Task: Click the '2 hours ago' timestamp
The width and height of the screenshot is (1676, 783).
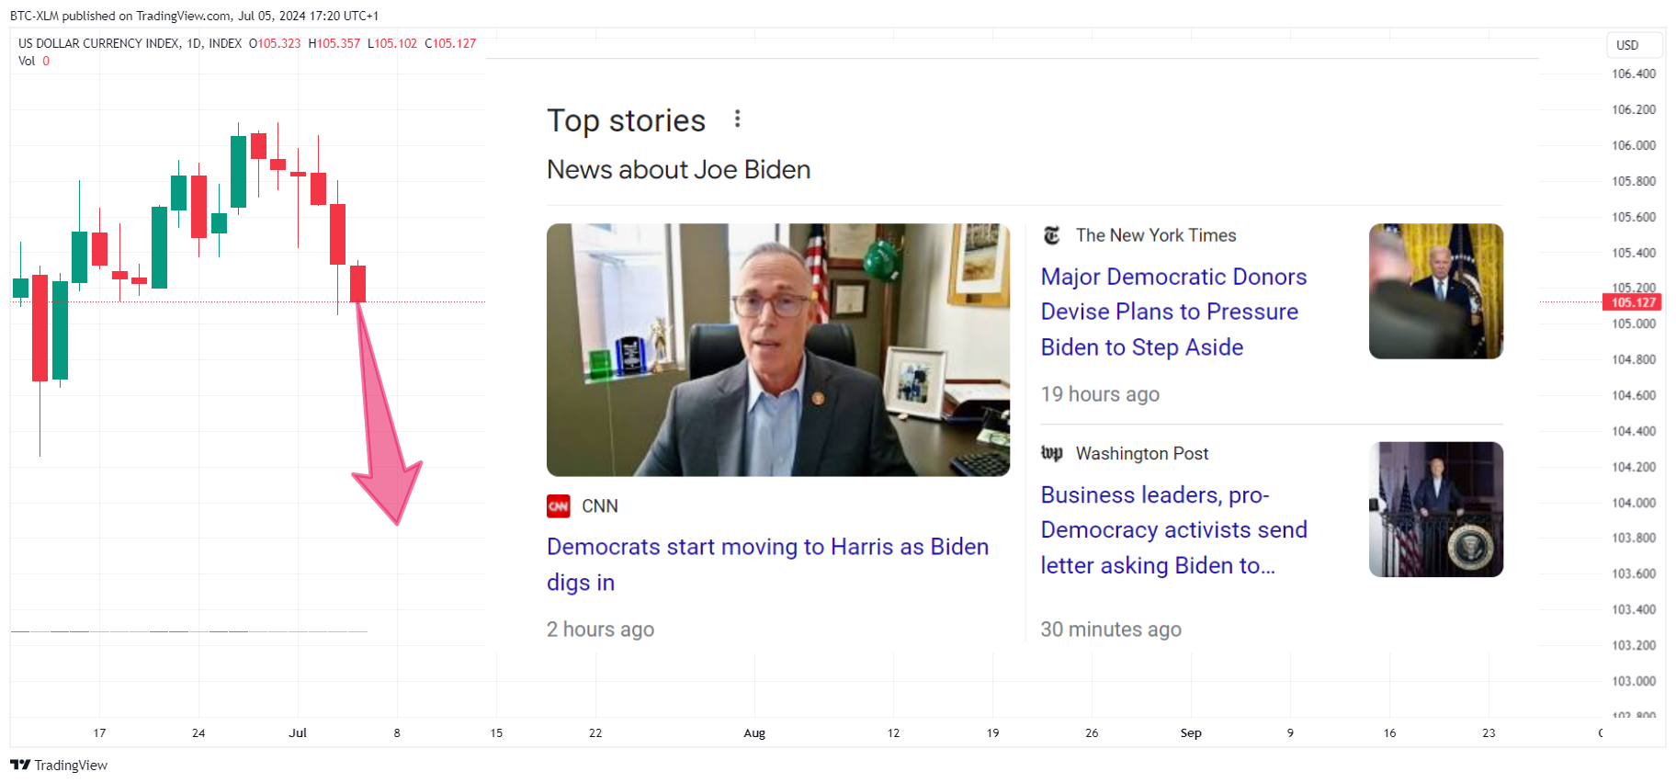Action: point(600,630)
